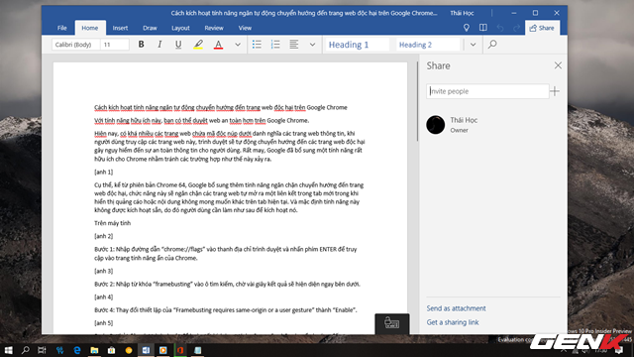Switch to the Insert tab

(120, 28)
